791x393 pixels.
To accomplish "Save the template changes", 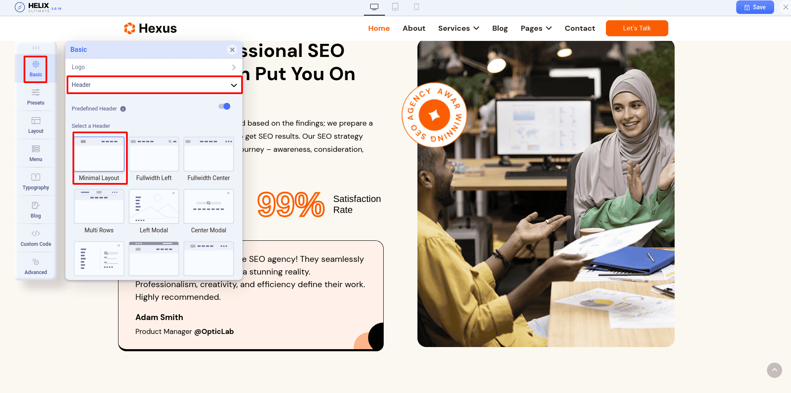I will click(755, 7).
